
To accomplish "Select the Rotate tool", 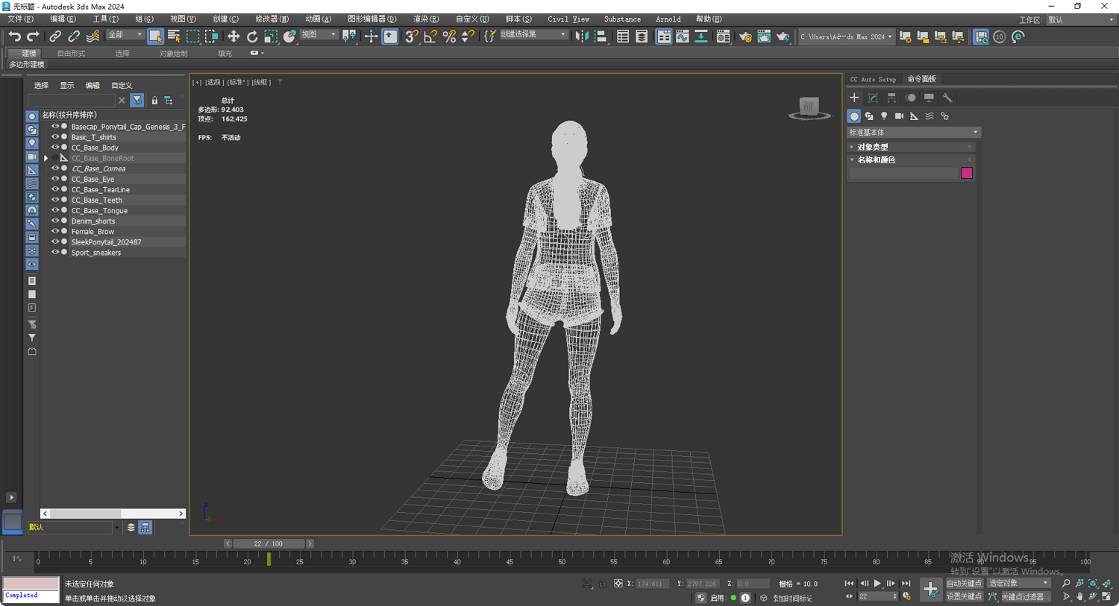I will point(252,37).
